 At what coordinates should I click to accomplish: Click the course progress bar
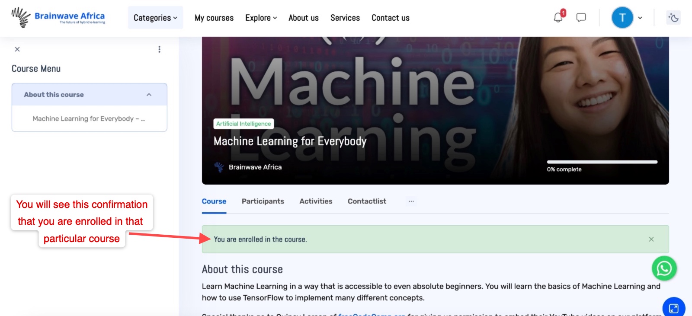602,162
